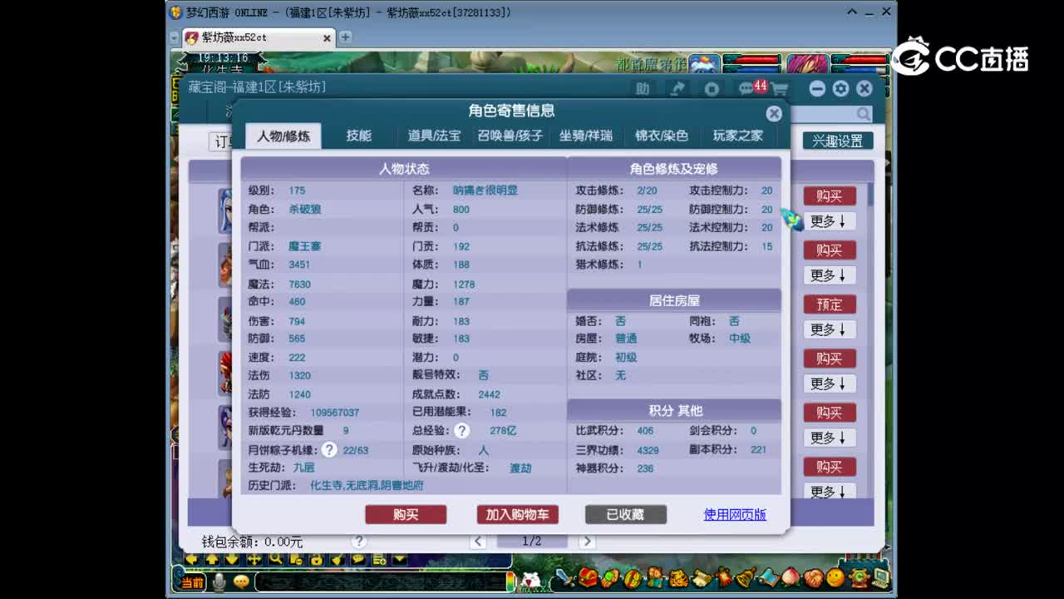Click the peach icon in game toolbar
Screen dimensions: 1064x599
(791, 577)
